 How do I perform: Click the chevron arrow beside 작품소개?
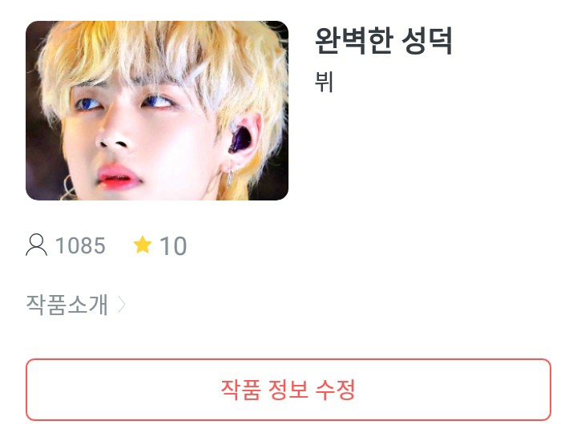tap(122, 305)
